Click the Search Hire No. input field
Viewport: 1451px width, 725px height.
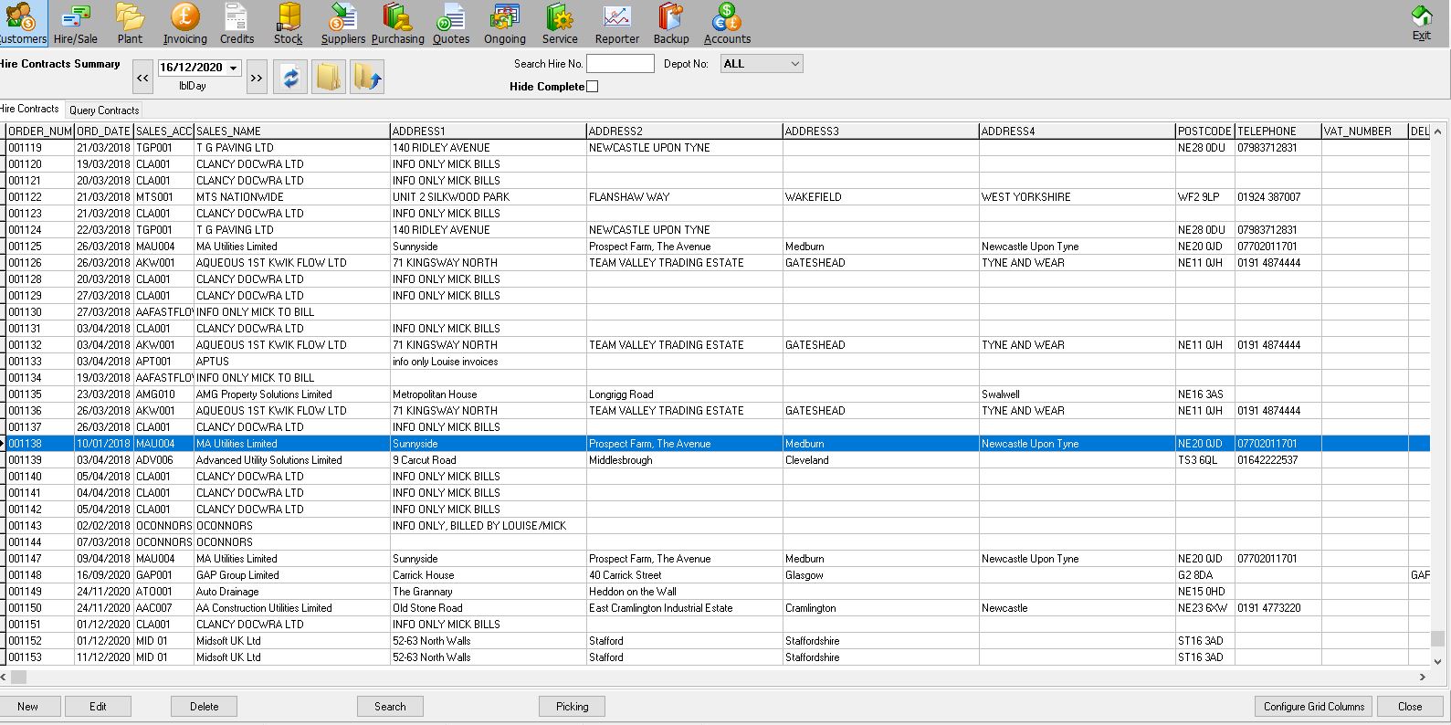tap(620, 64)
